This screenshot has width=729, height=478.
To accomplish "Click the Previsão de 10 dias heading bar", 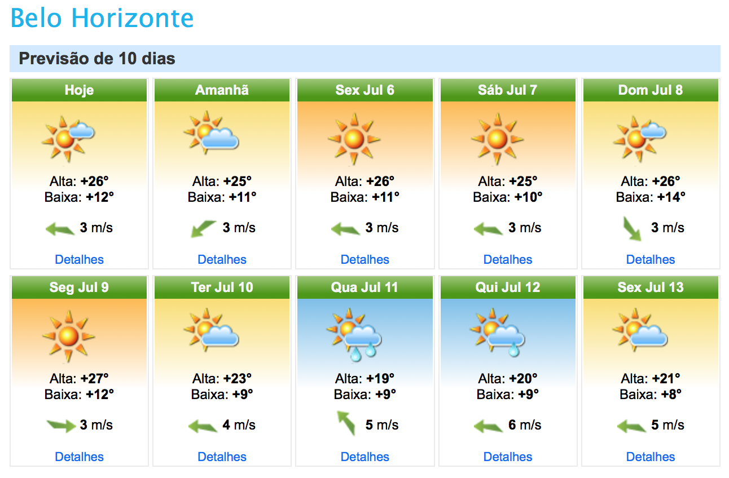I will [365, 59].
